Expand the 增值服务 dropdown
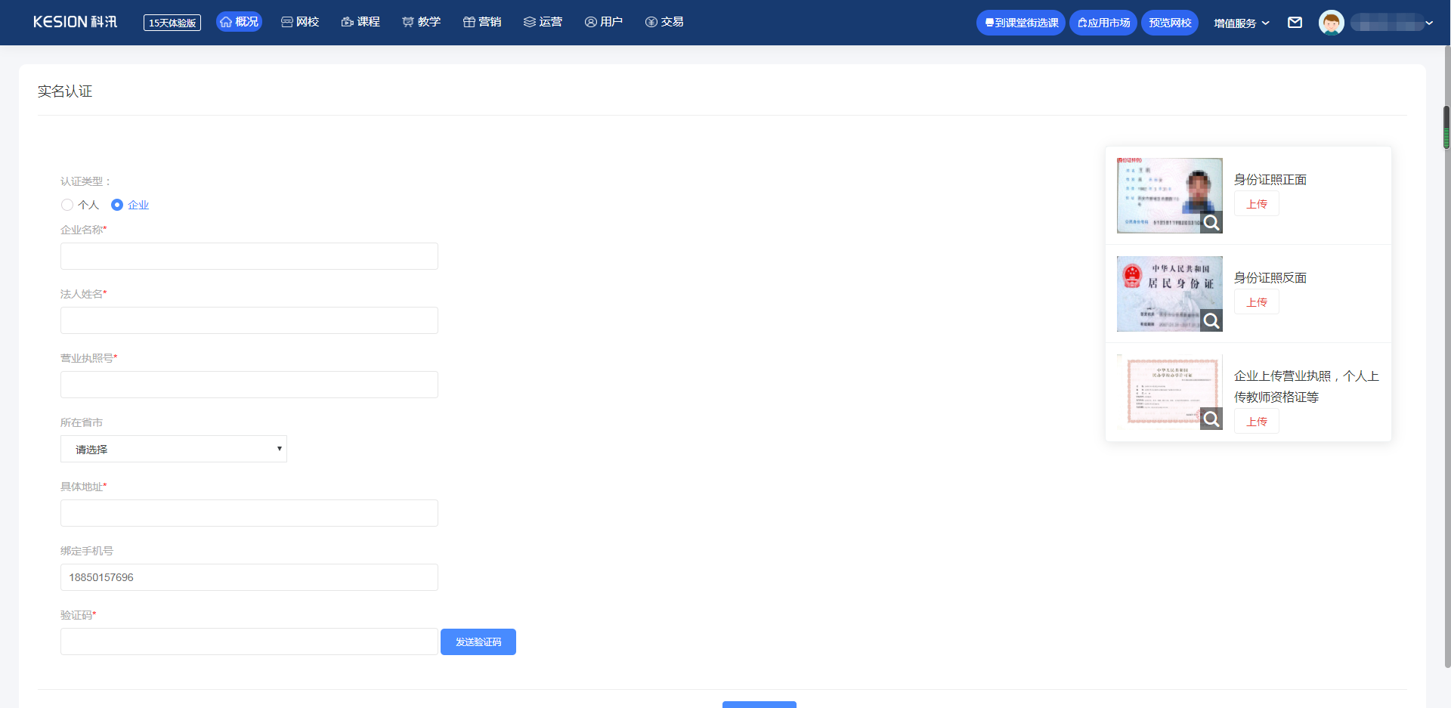The height and width of the screenshot is (708, 1451). coord(1242,23)
